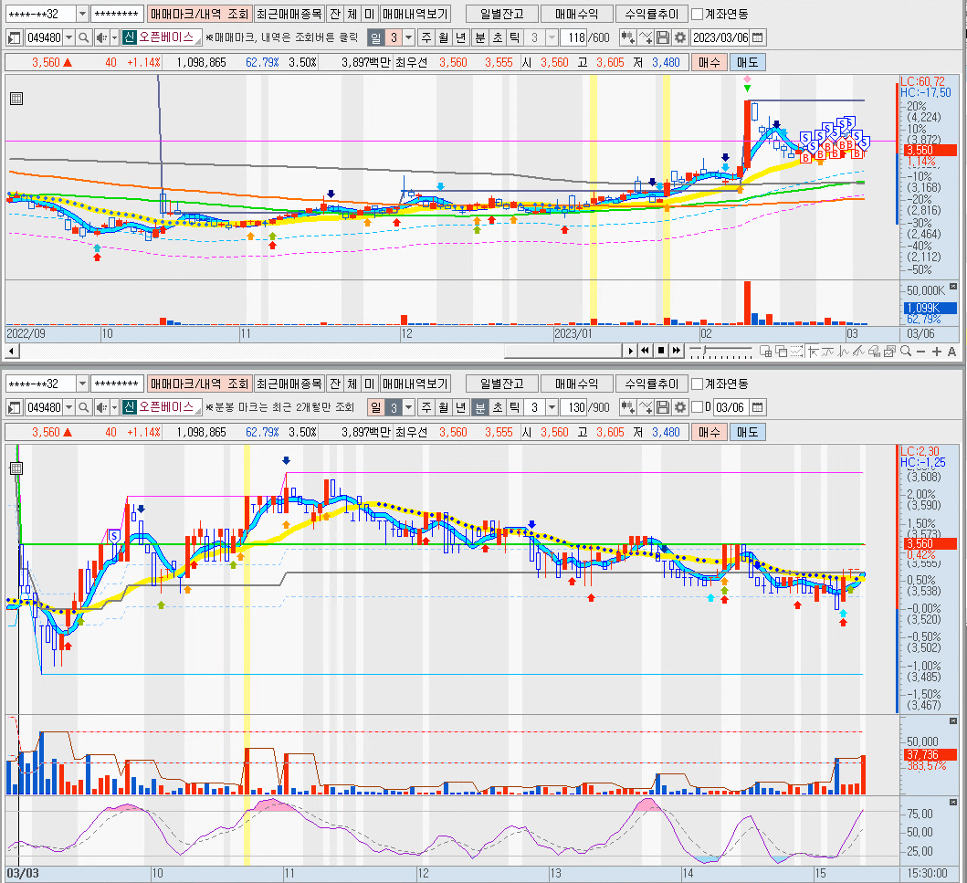Click the grid table icon in the upper chart corner
This screenshot has width=967, height=883.
16,99
